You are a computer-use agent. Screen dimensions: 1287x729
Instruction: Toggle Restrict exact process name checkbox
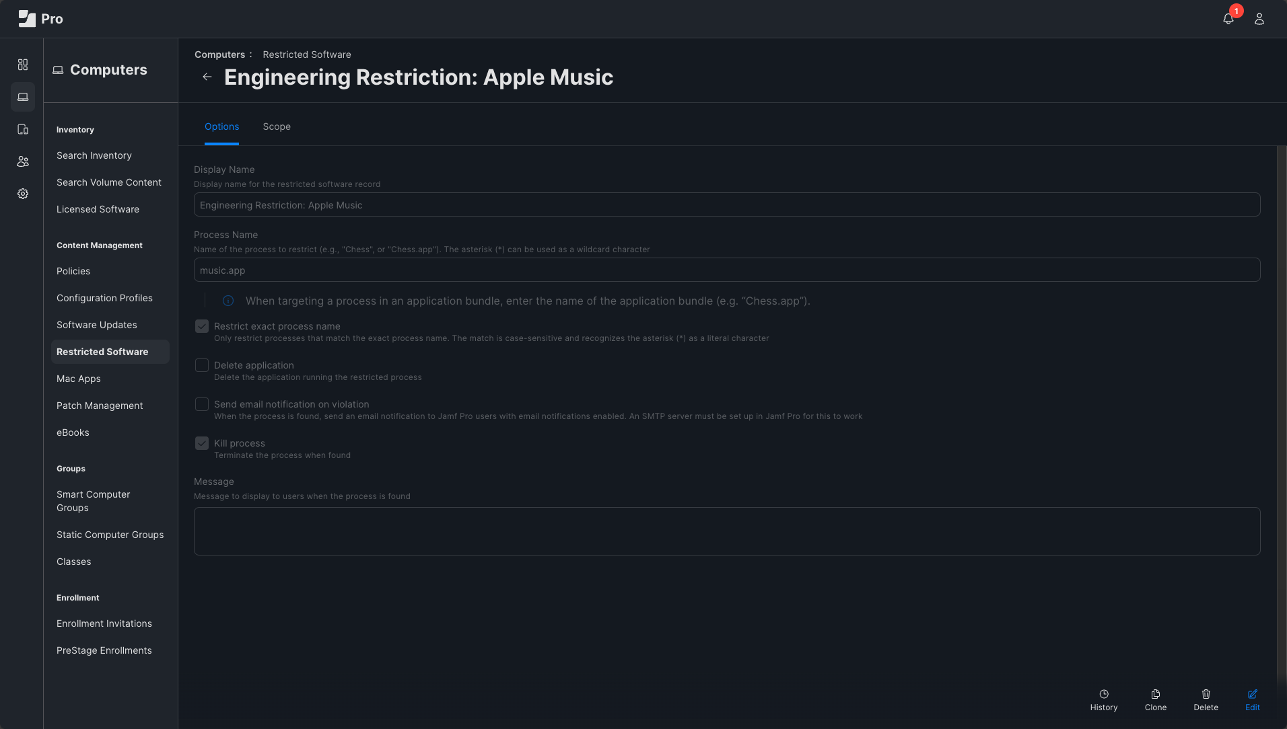[202, 326]
